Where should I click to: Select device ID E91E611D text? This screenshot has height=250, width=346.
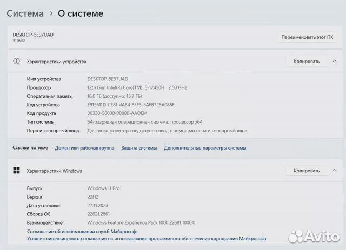[131, 105]
